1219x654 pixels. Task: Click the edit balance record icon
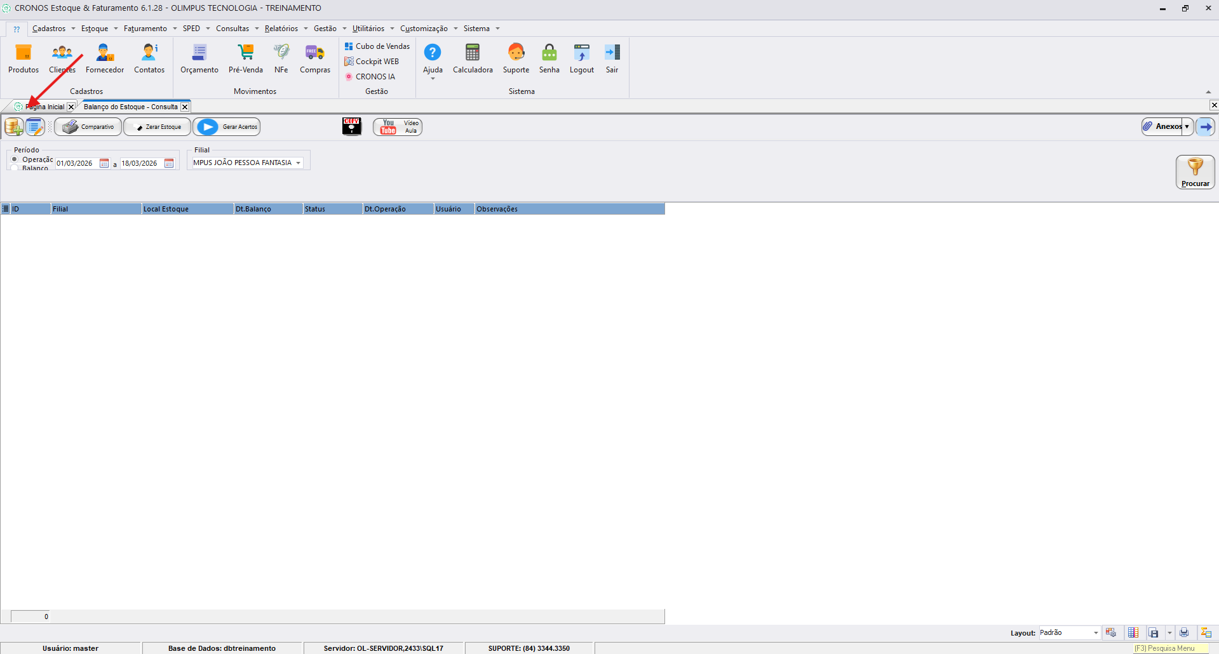35,127
